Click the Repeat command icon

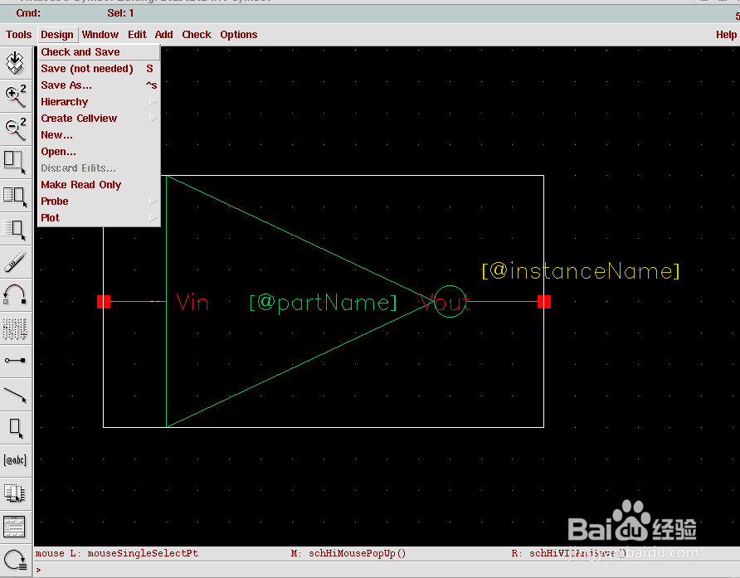click(x=16, y=561)
